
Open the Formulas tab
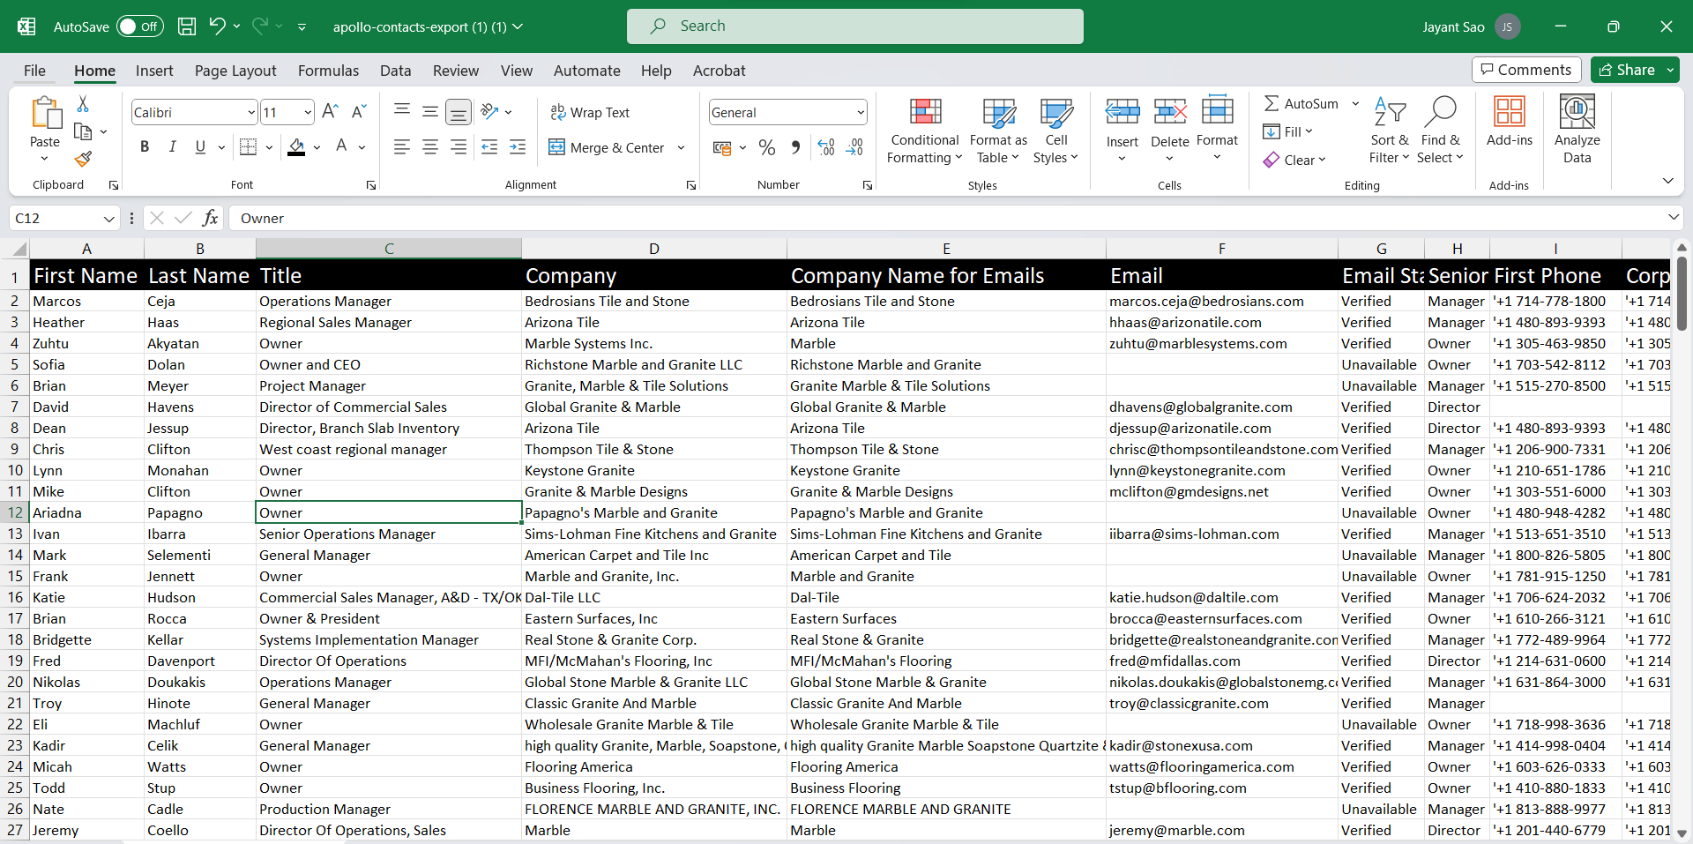click(x=328, y=71)
